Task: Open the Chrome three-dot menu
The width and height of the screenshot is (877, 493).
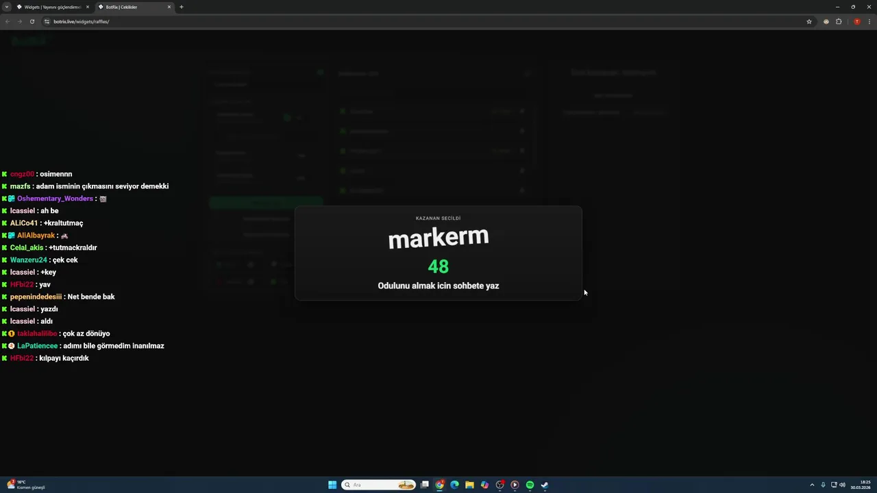Action: pos(869,21)
